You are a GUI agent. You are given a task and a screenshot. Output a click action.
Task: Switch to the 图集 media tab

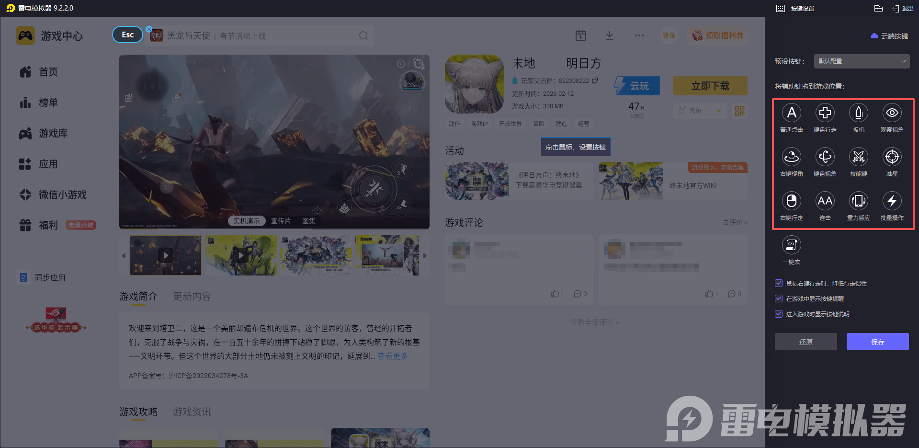(309, 221)
